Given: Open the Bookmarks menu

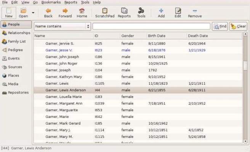Looking at the screenshot, I should click(x=50, y=2).
